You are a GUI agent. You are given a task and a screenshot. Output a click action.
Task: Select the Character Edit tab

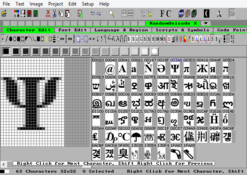[x=28, y=30]
